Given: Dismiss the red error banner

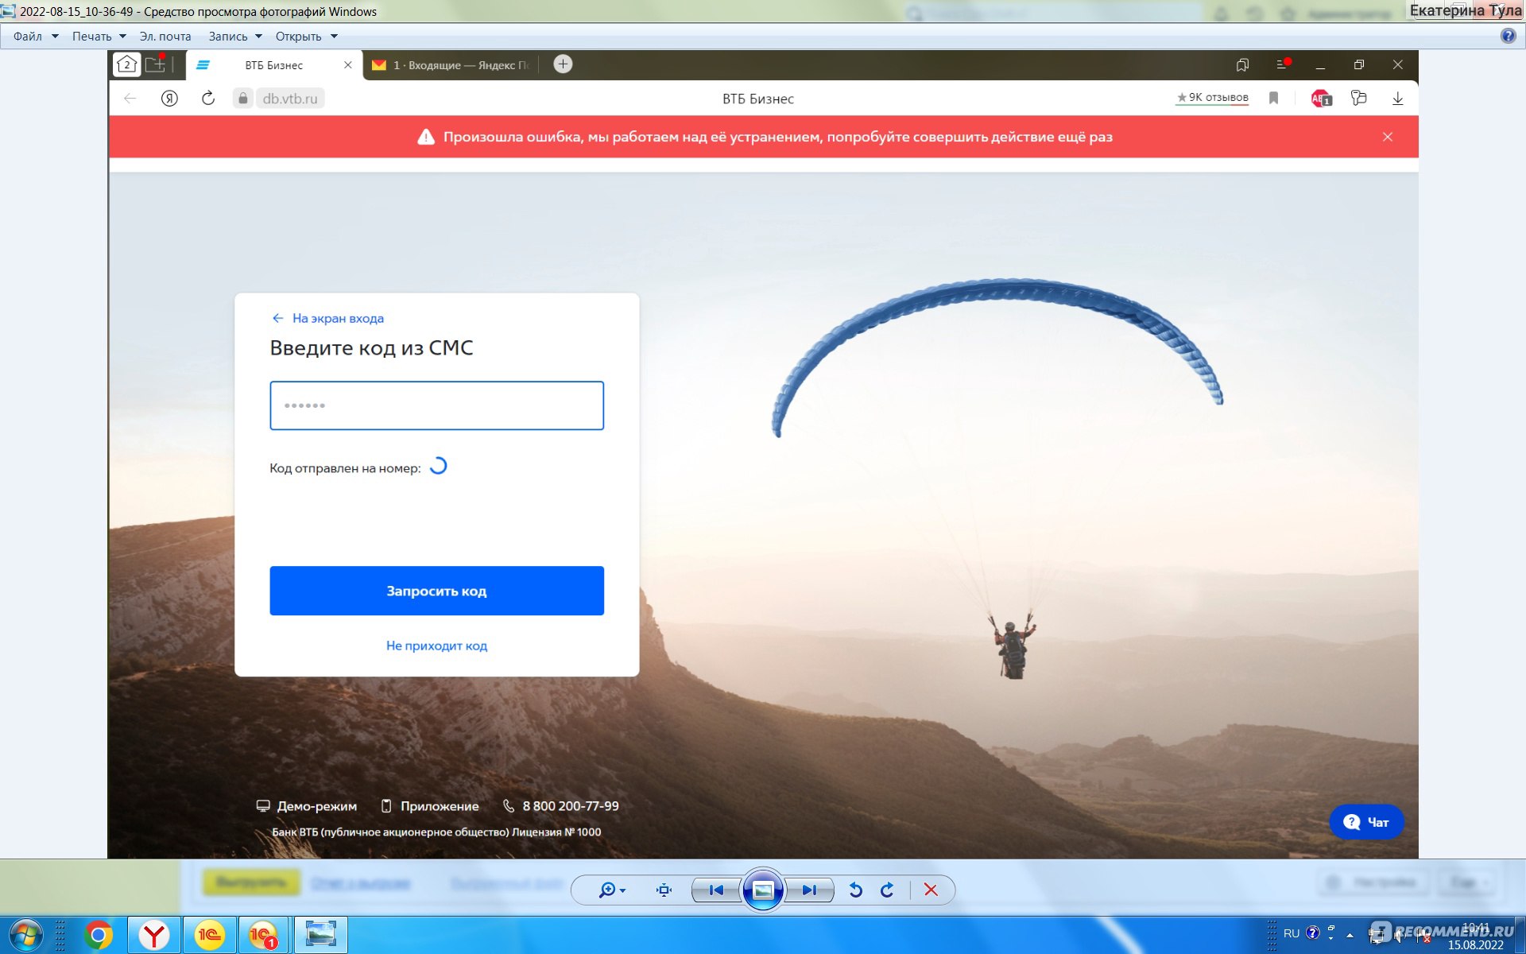Looking at the screenshot, I should pyautogui.click(x=1388, y=137).
